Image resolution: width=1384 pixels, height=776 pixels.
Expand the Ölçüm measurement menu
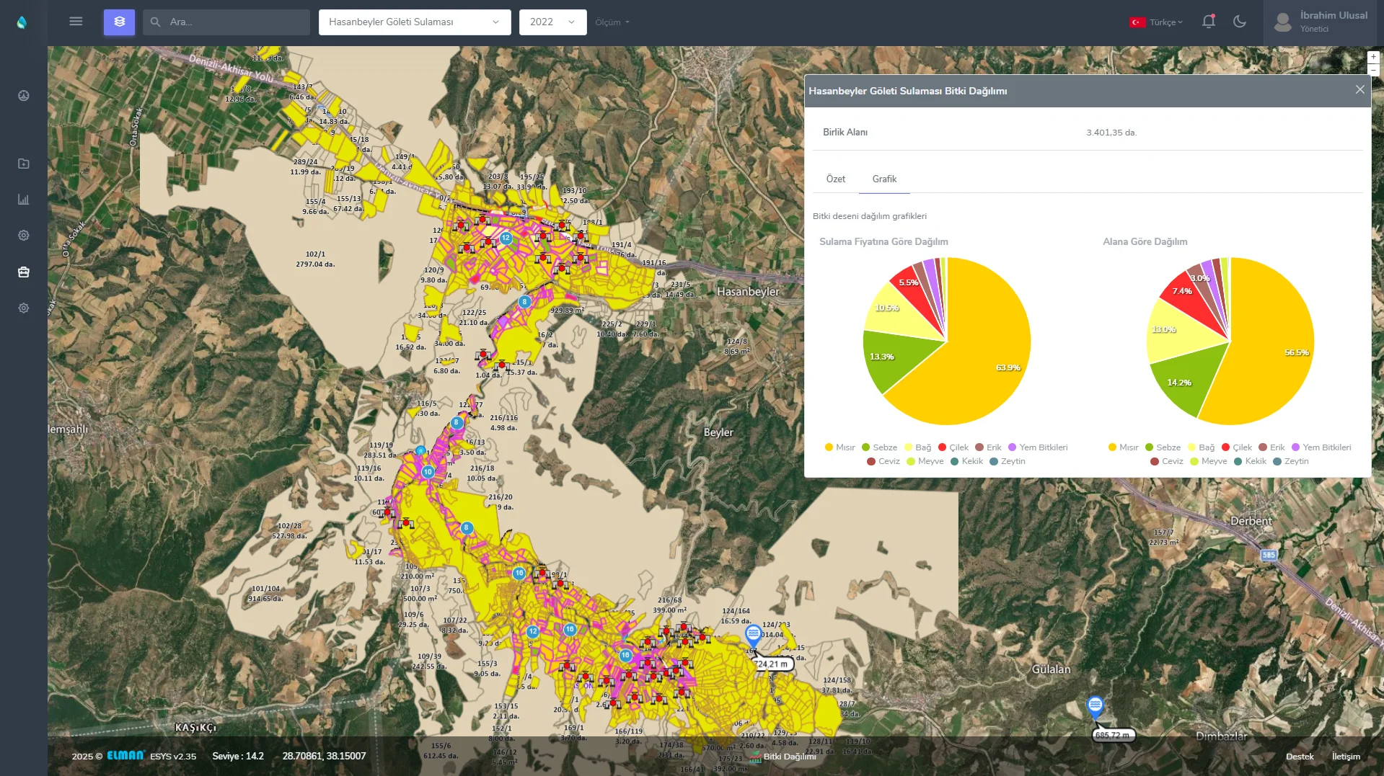click(612, 22)
